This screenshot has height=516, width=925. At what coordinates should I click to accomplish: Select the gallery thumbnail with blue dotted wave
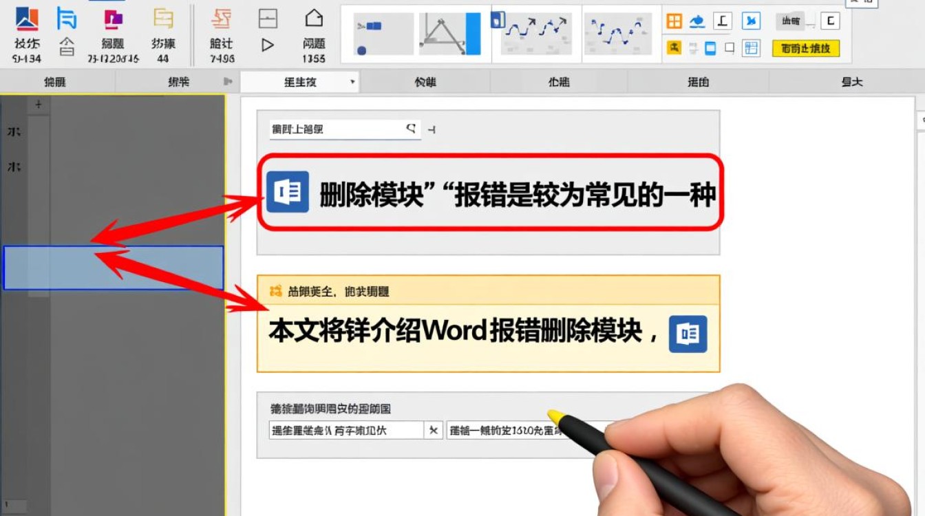[618, 34]
